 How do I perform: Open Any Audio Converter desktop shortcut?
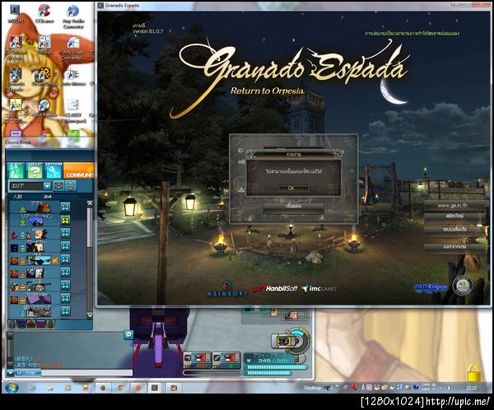73,17
